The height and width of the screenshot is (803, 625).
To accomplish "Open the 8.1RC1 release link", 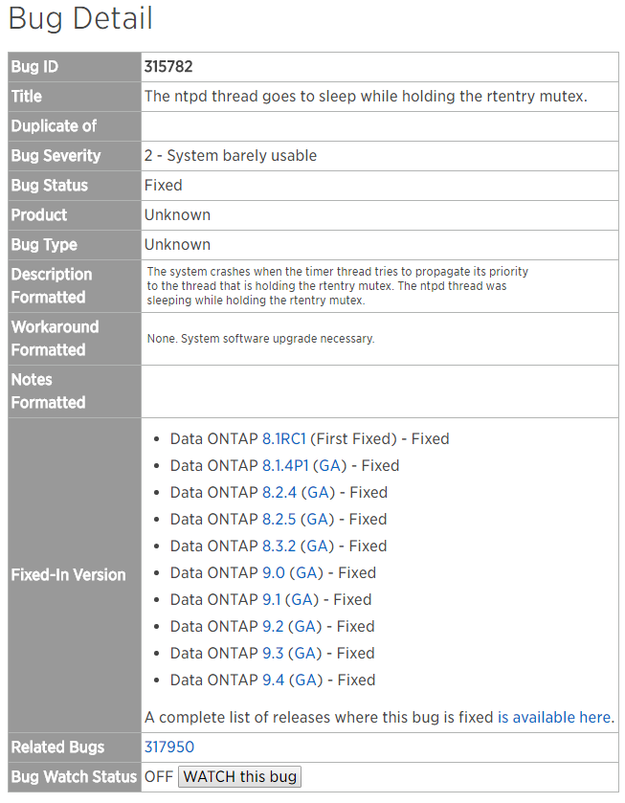I will tap(284, 439).
